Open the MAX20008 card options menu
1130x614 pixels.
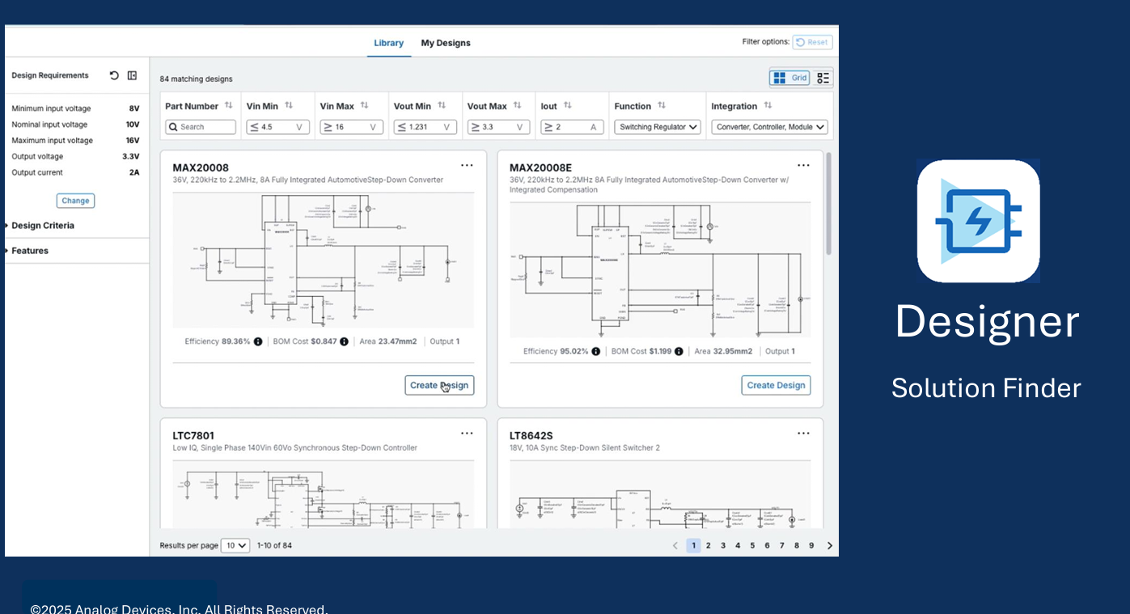tap(467, 166)
